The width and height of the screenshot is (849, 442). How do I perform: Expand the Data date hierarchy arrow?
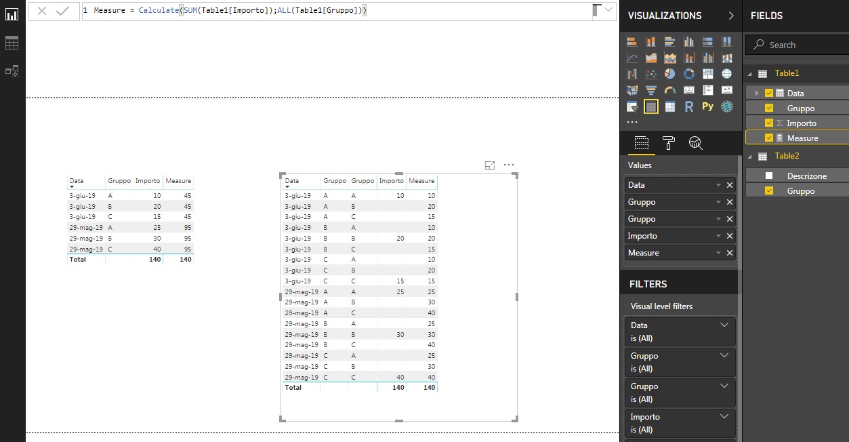(757, 93)
